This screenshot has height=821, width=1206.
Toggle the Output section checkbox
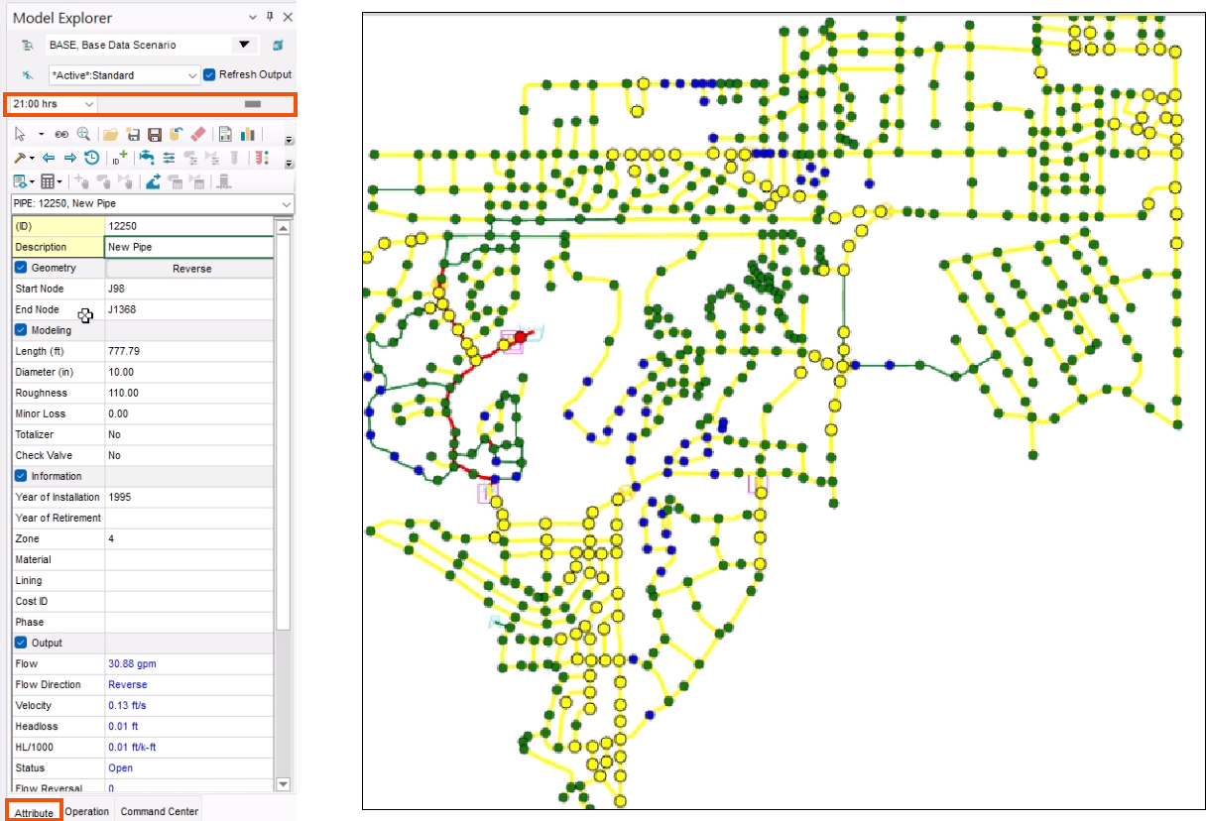pos(22,643)
